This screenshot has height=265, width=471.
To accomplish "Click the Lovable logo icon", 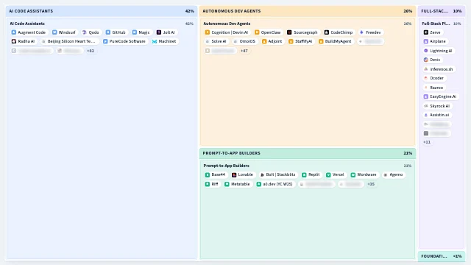I will (x=234, y=175).
